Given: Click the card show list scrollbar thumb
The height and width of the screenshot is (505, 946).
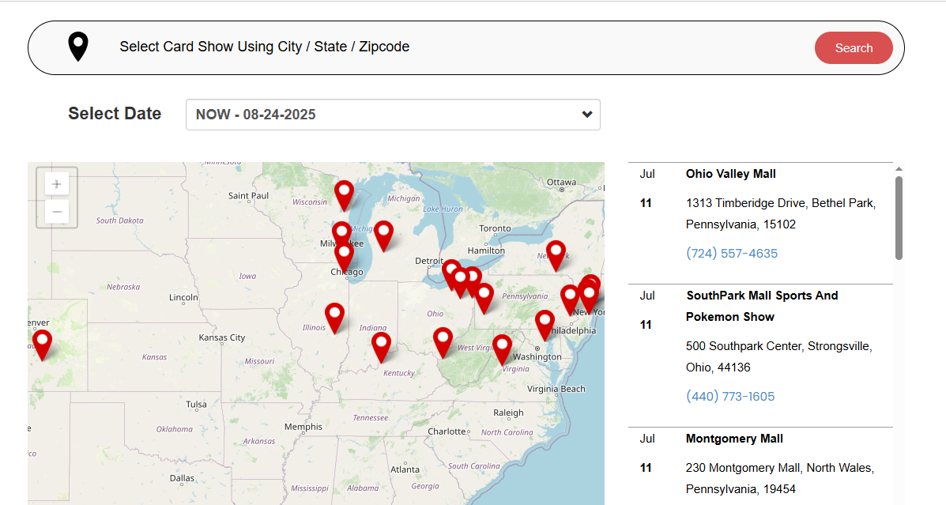Looking at the screenshot, I should pos(899,217).
